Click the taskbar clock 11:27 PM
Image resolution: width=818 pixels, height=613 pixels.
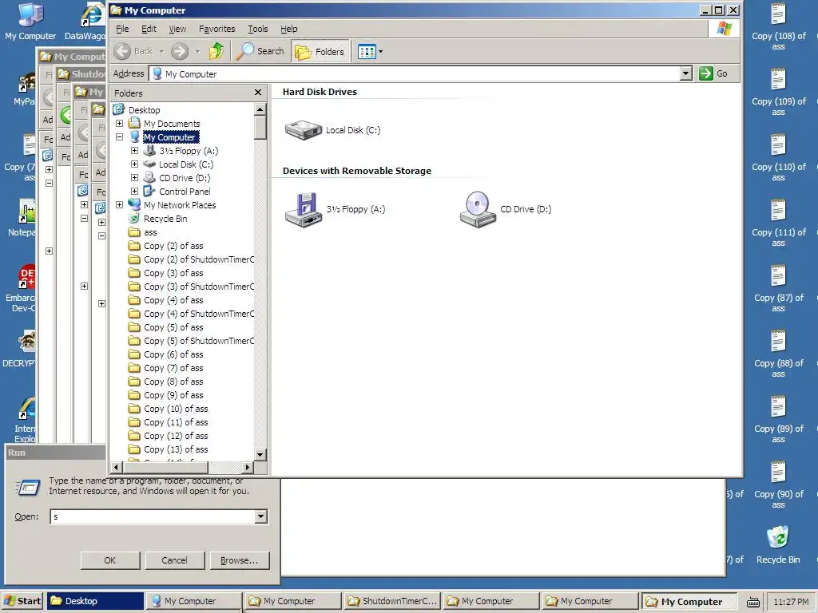point(791,602)
